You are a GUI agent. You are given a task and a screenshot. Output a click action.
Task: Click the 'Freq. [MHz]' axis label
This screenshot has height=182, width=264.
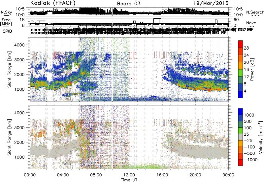pos(6,22)
